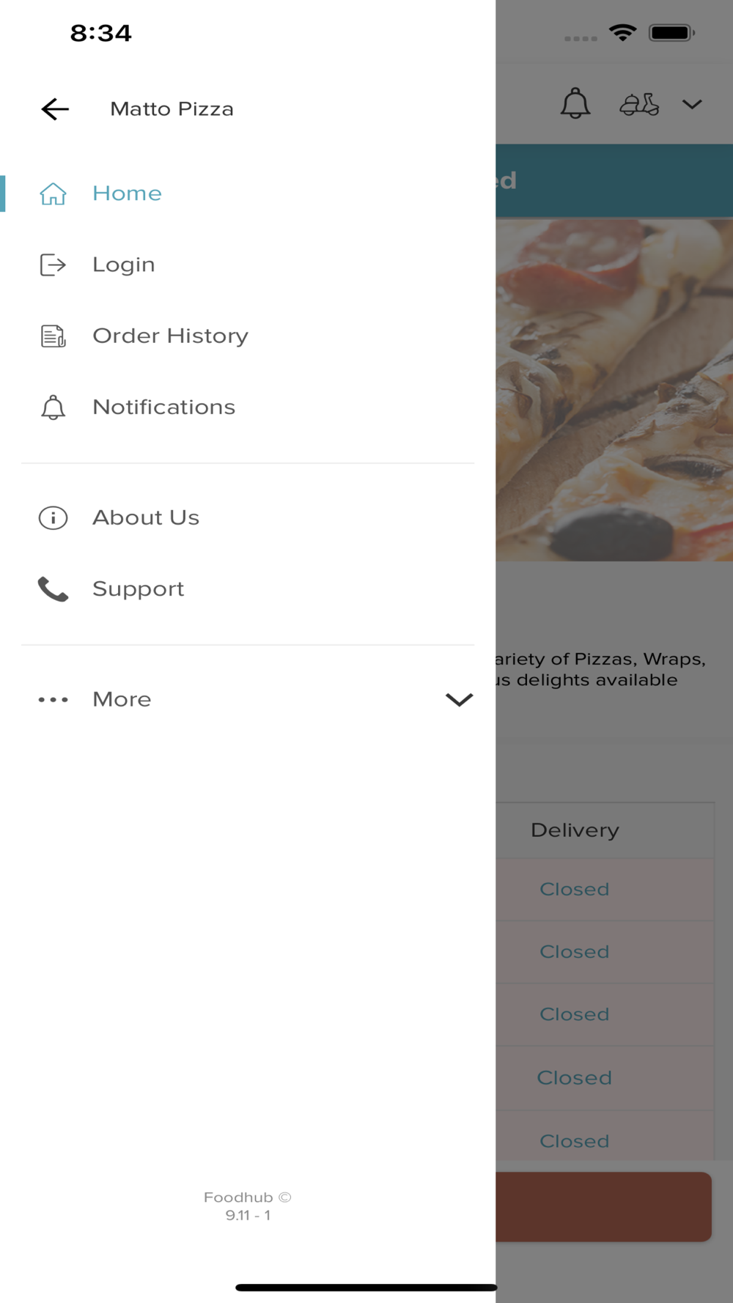Tap the delivery scooter icon
Image resolution: width=733 pixels, height=1303 pixels.
tap(639, 105)
